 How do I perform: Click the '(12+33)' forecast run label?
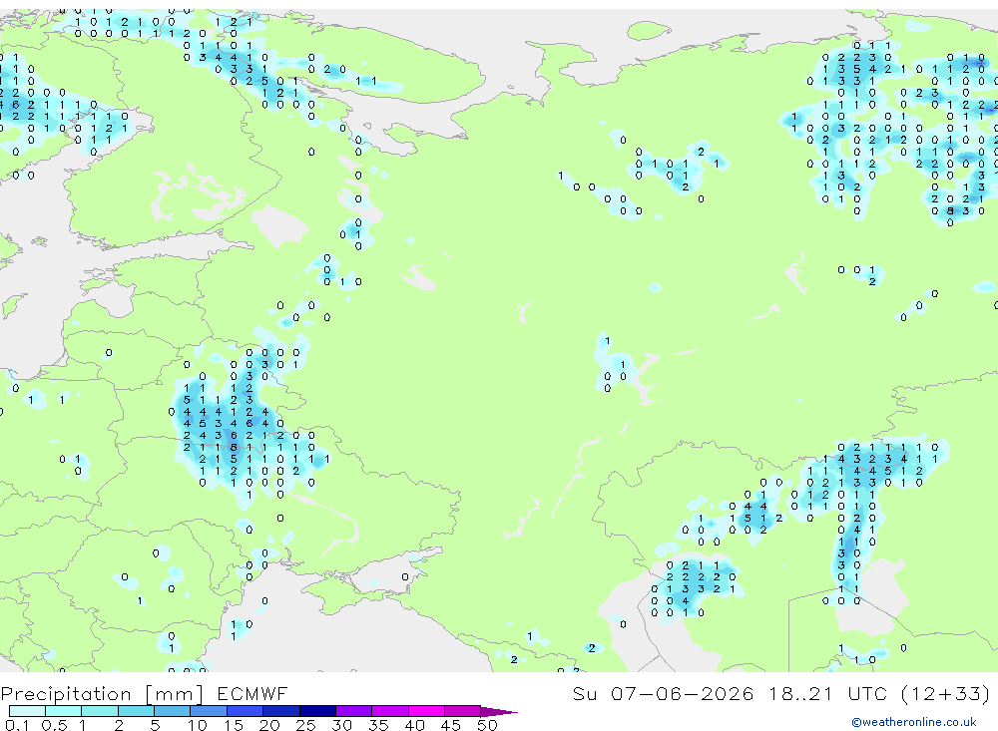[946, 693]
